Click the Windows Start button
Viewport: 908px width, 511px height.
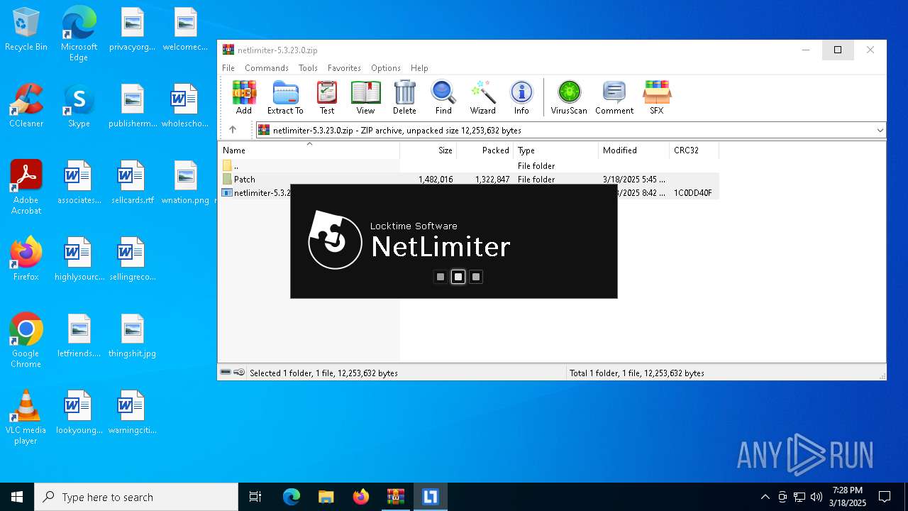tap(17, 497)
